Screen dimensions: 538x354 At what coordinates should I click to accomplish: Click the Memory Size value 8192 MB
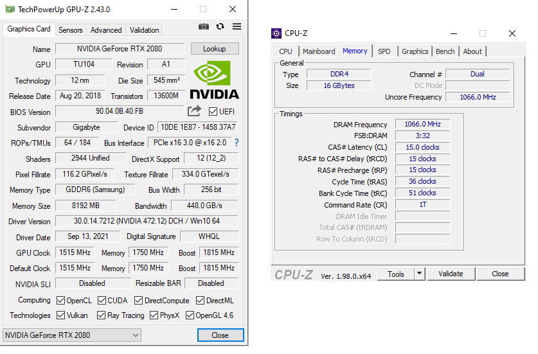tap(85, 206)
